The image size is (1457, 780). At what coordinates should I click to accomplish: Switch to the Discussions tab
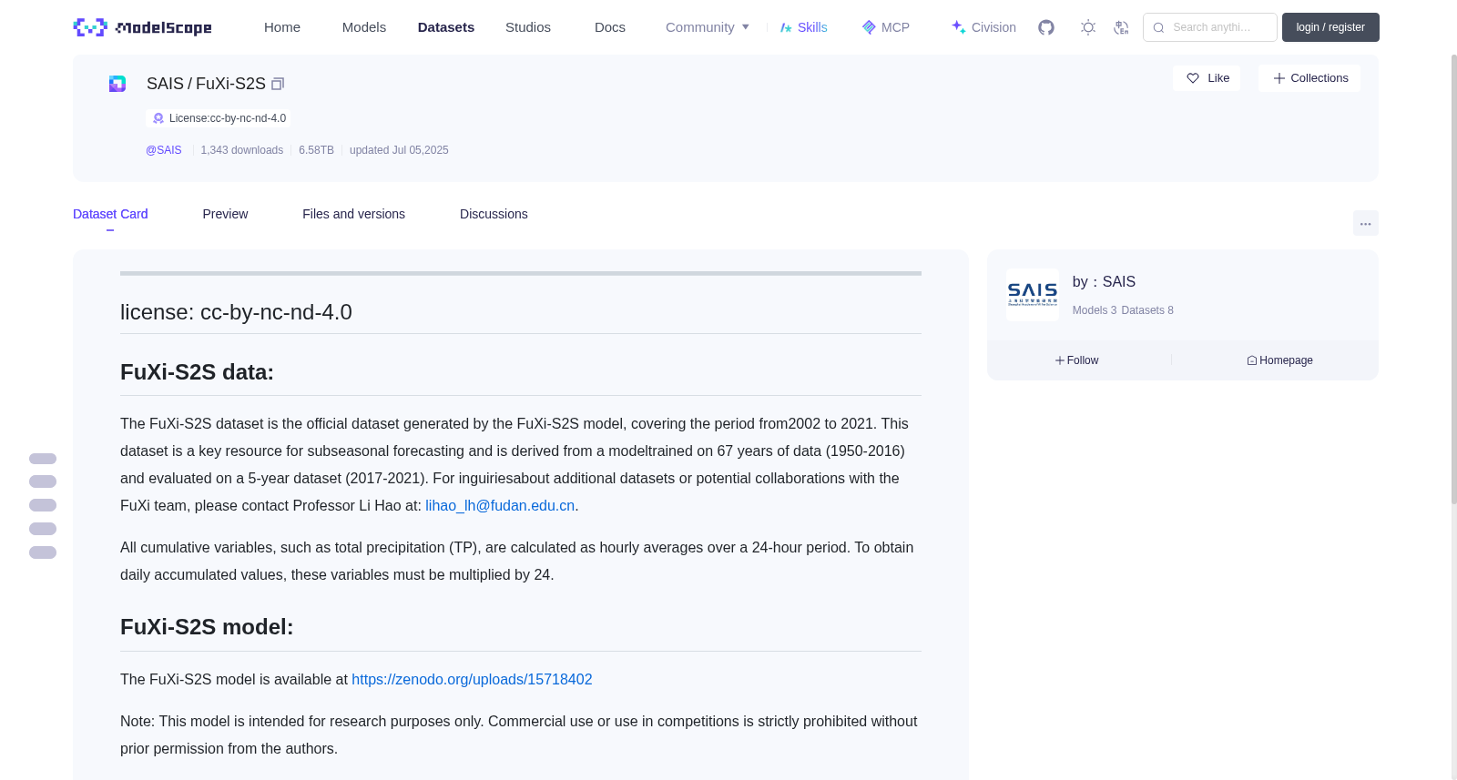click(x=494, y=214)
